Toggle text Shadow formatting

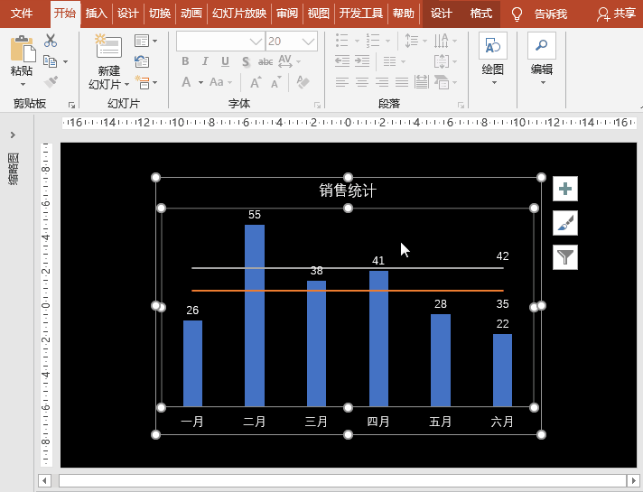click(x=246, y=61)
